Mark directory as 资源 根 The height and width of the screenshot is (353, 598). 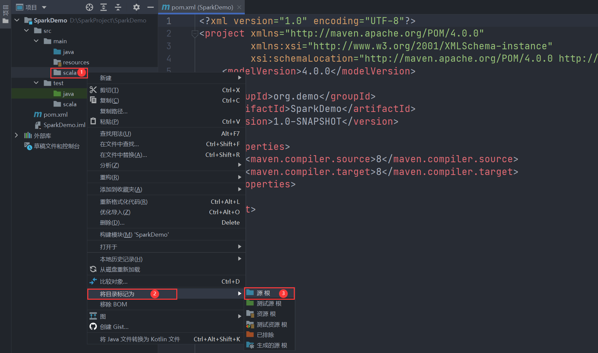[x=270, y=314]
